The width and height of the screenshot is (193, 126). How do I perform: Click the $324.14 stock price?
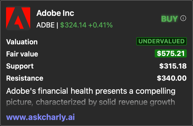tap(73, 25)
